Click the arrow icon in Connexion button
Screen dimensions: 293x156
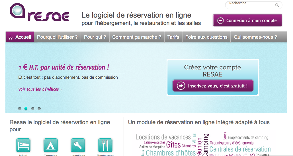tap(220, 20)
